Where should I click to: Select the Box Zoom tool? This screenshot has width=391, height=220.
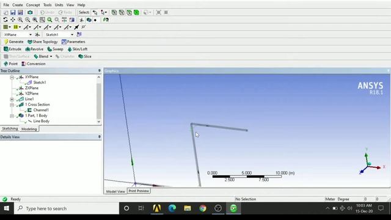(x=27, y=20)
